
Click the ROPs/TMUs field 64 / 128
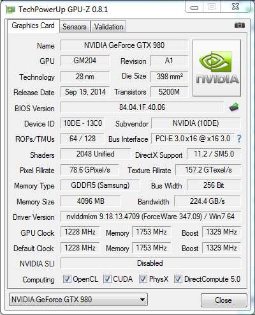[x=82, y=139]
